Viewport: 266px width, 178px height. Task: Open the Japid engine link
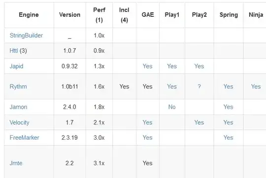16,66
